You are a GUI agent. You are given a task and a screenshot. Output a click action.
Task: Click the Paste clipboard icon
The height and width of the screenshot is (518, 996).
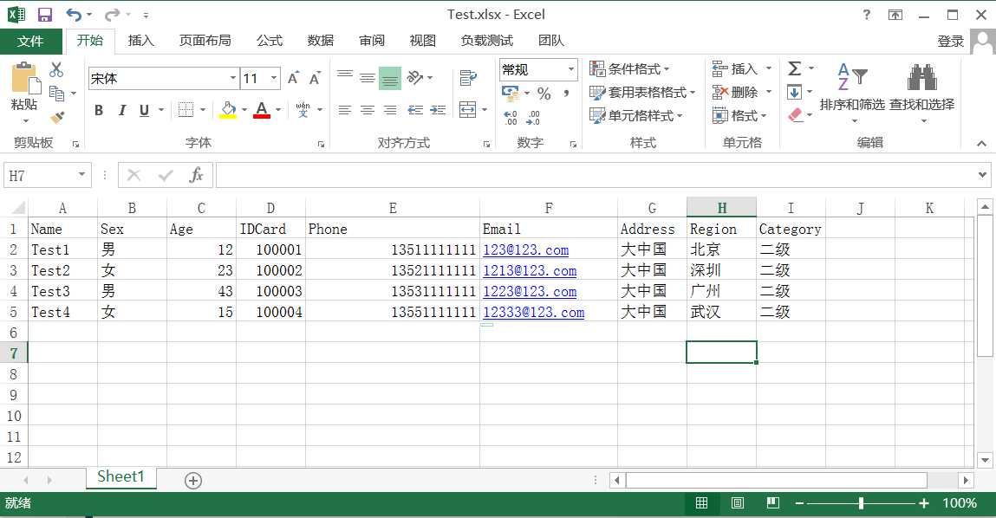pyautogui.click(x=25, y=80)
